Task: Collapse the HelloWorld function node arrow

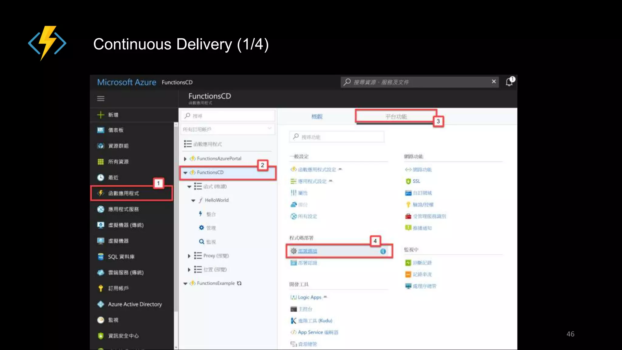Action: pyautogui.click(x=193, y=201)
